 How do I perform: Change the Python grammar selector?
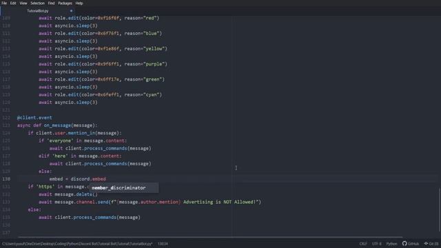391,244
